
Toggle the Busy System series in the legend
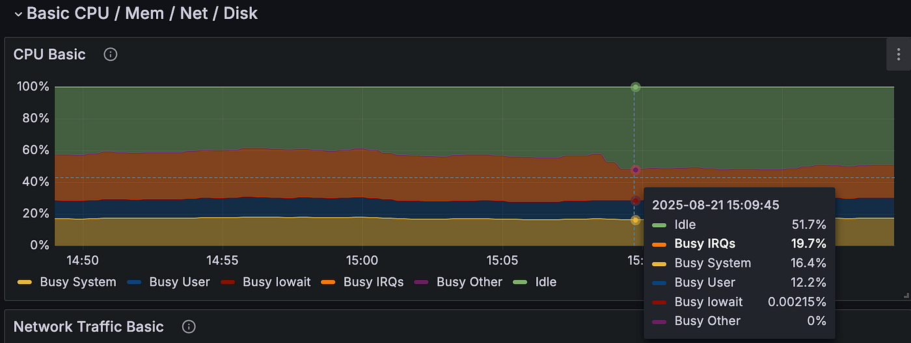coord(78,282)
